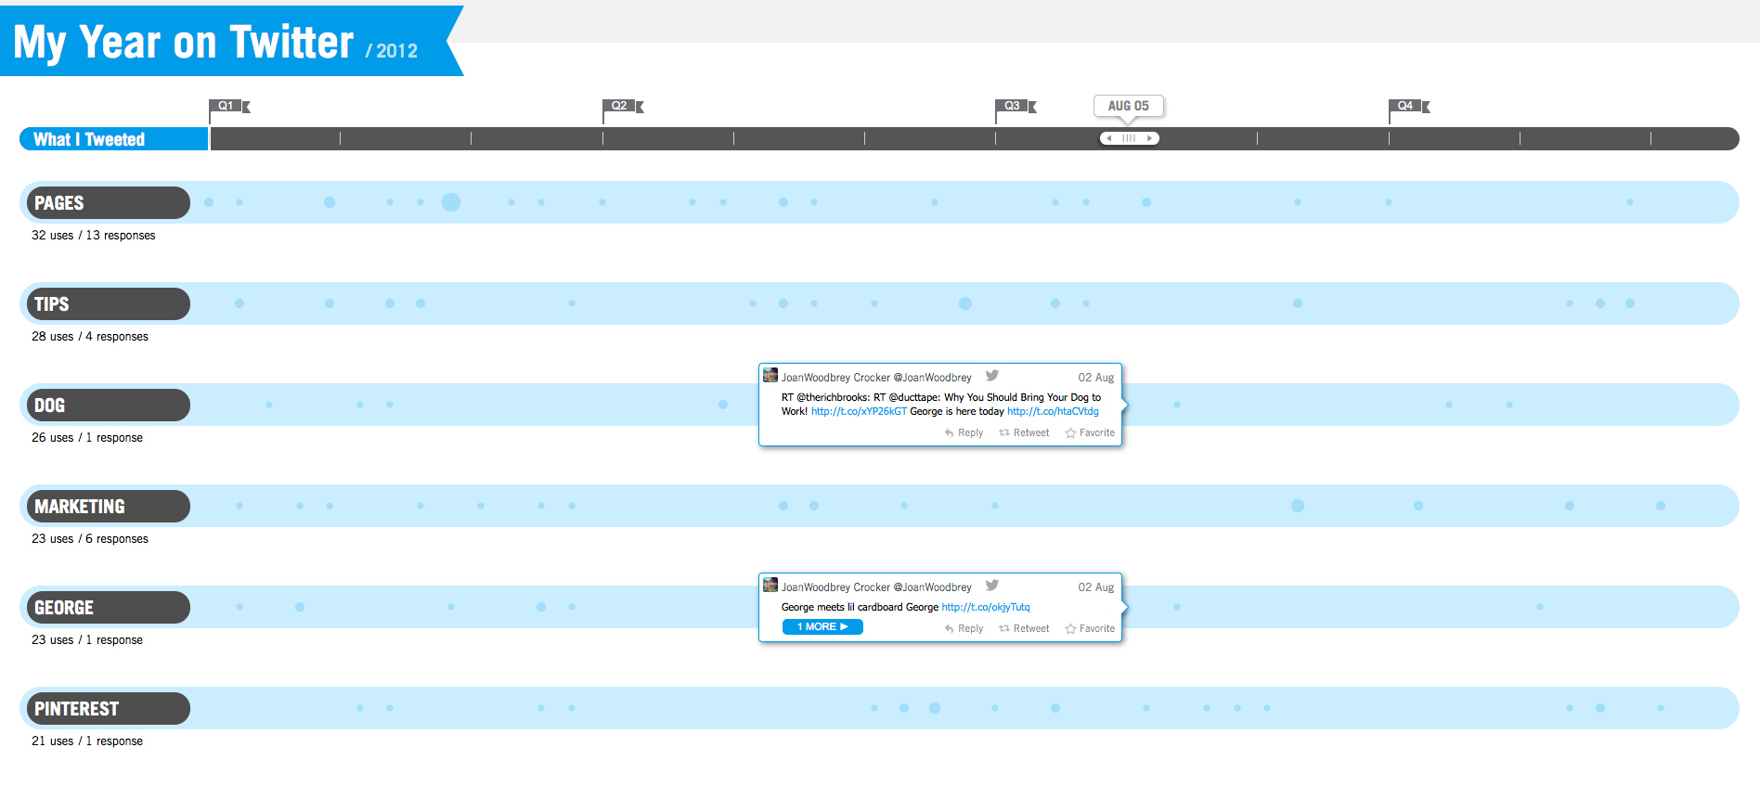The image size is (1760, 799).
Task: Click @JoanWoodbrey name in the George tweet
Action: [x=932, y=587]
